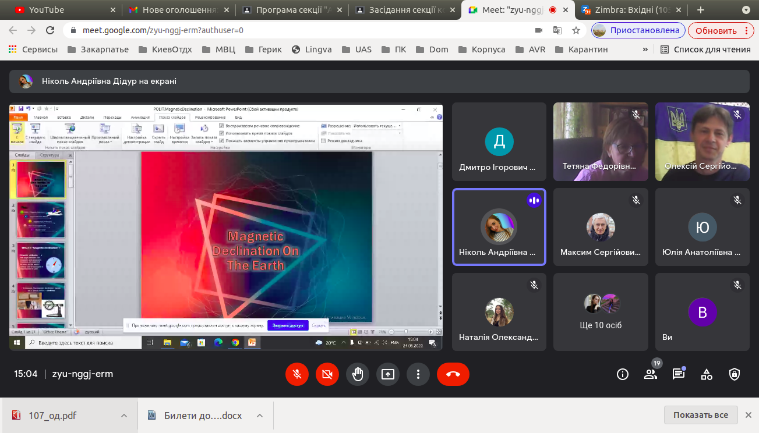Screen dimensions: 759x433
Task: Open the Ще 10 осіб tile
Action: 601,312
